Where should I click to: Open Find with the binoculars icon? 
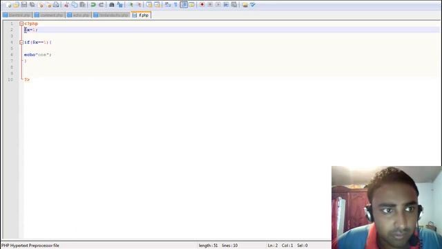click(x=112, y=5)
